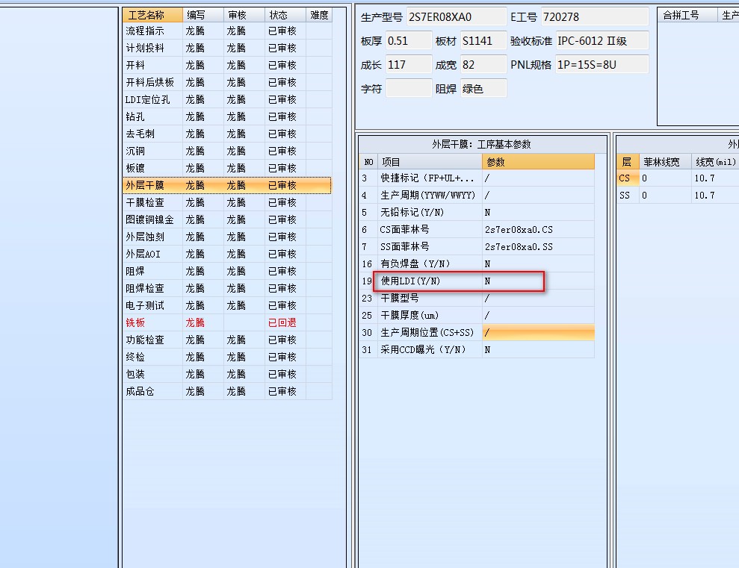This screenshot has width=739, height=568.
Task: Click the 状态 column header
Action: [x=285, y=15]
